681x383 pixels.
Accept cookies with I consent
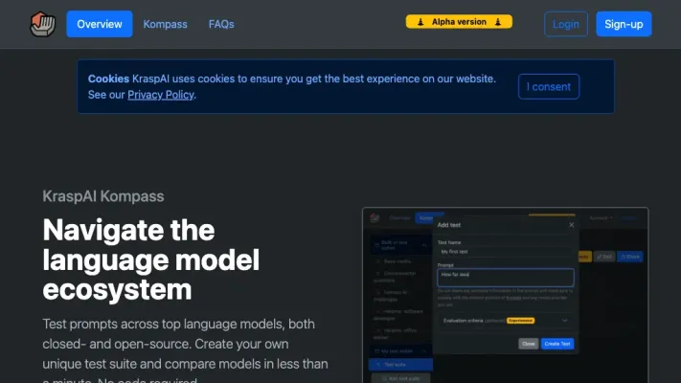[x=549, y=86]
